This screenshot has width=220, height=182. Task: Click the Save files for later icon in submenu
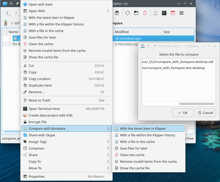pos(116,148)
